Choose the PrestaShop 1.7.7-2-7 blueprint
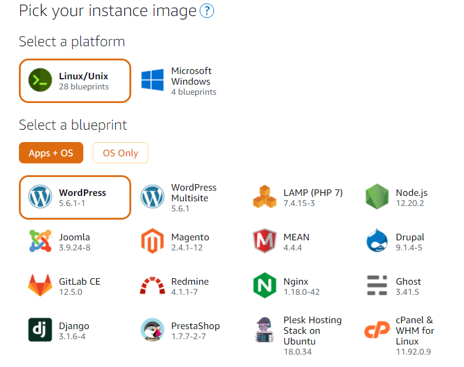This screenshot has height=367, width=464. pos(195,330)
